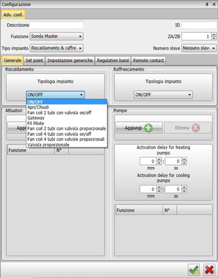
Task: Select Valvola proporzionale option
Action: (x=66, y=144)
